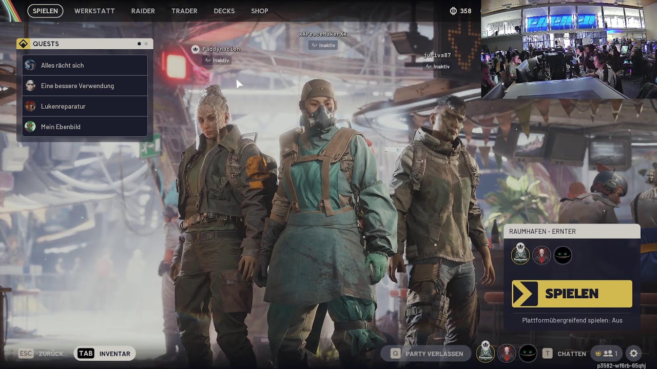Click the yellow Quests diamond icon

(x=23, y=44)
